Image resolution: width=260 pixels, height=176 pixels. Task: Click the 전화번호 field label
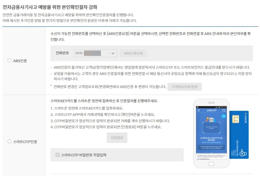[x=62, y=53]
